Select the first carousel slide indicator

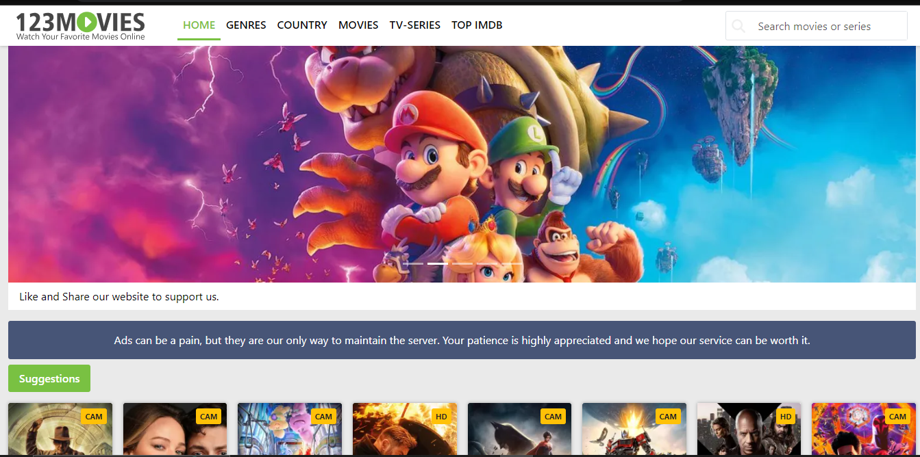413,263
